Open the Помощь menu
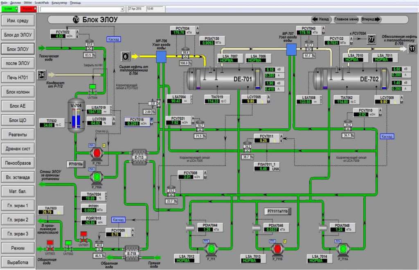This screenshot has width=419, height=270. [75, 3]
